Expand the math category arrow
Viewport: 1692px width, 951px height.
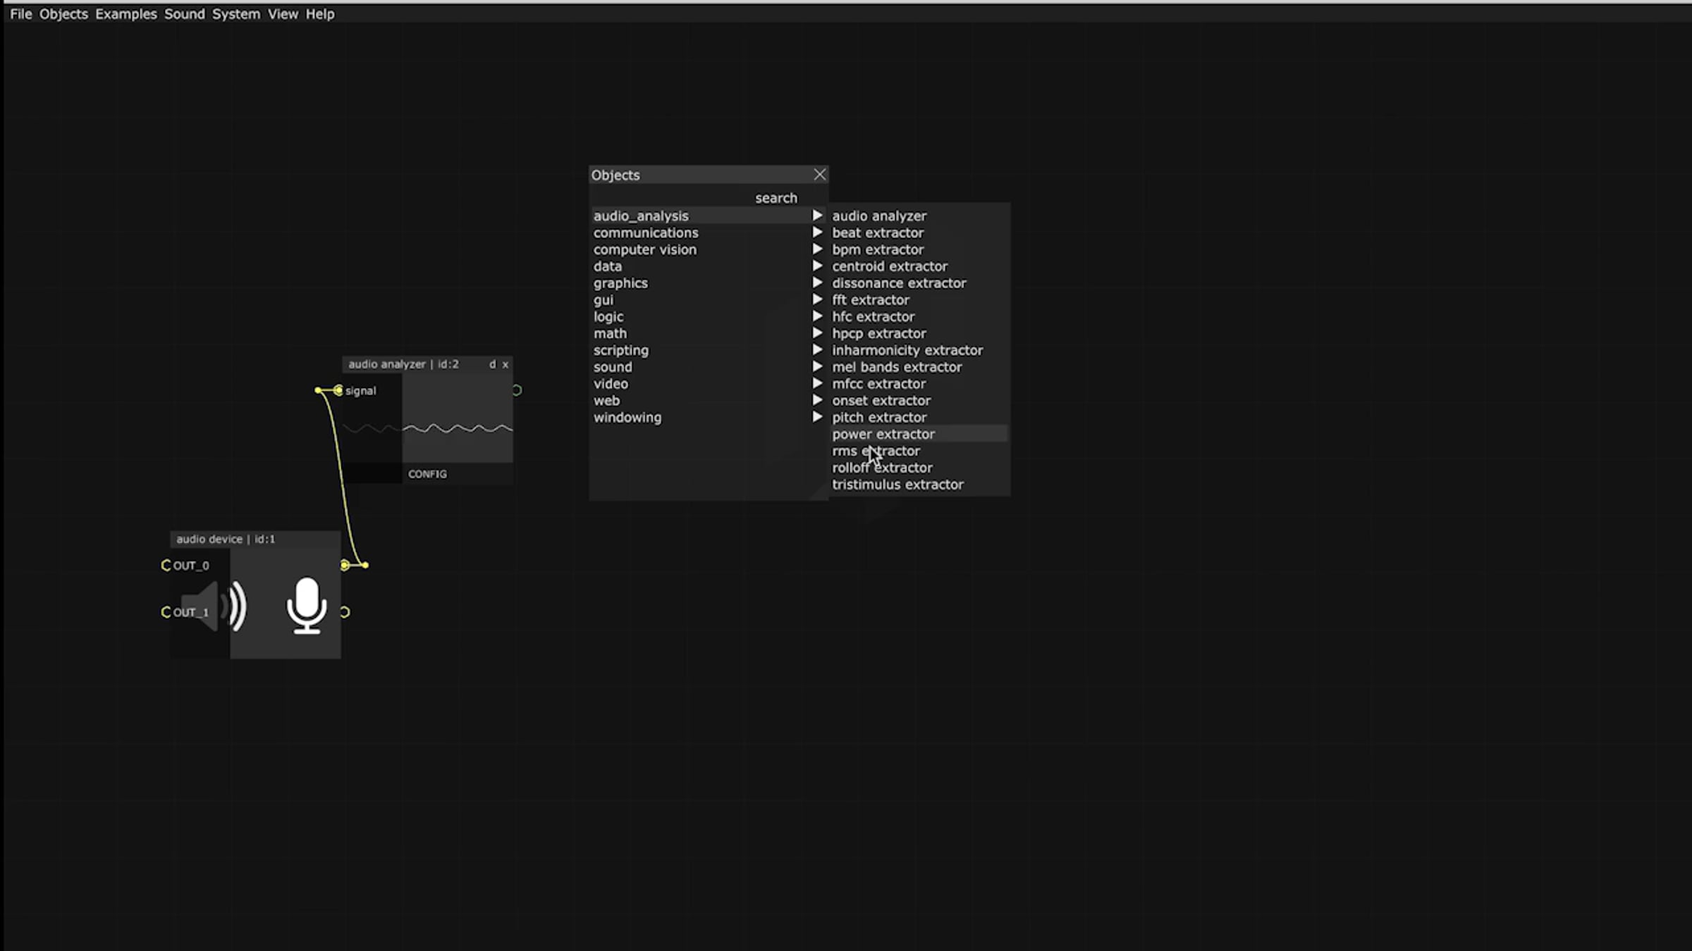tap(817, 333)
